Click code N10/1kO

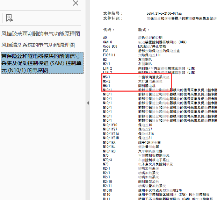coord(109,151)
